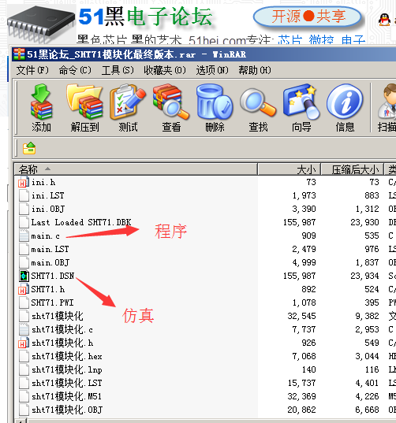Viewport: 396px width, 423px height.
Task: Click the 添加 (Add) toolbar icon
Action: coord(41,108)
